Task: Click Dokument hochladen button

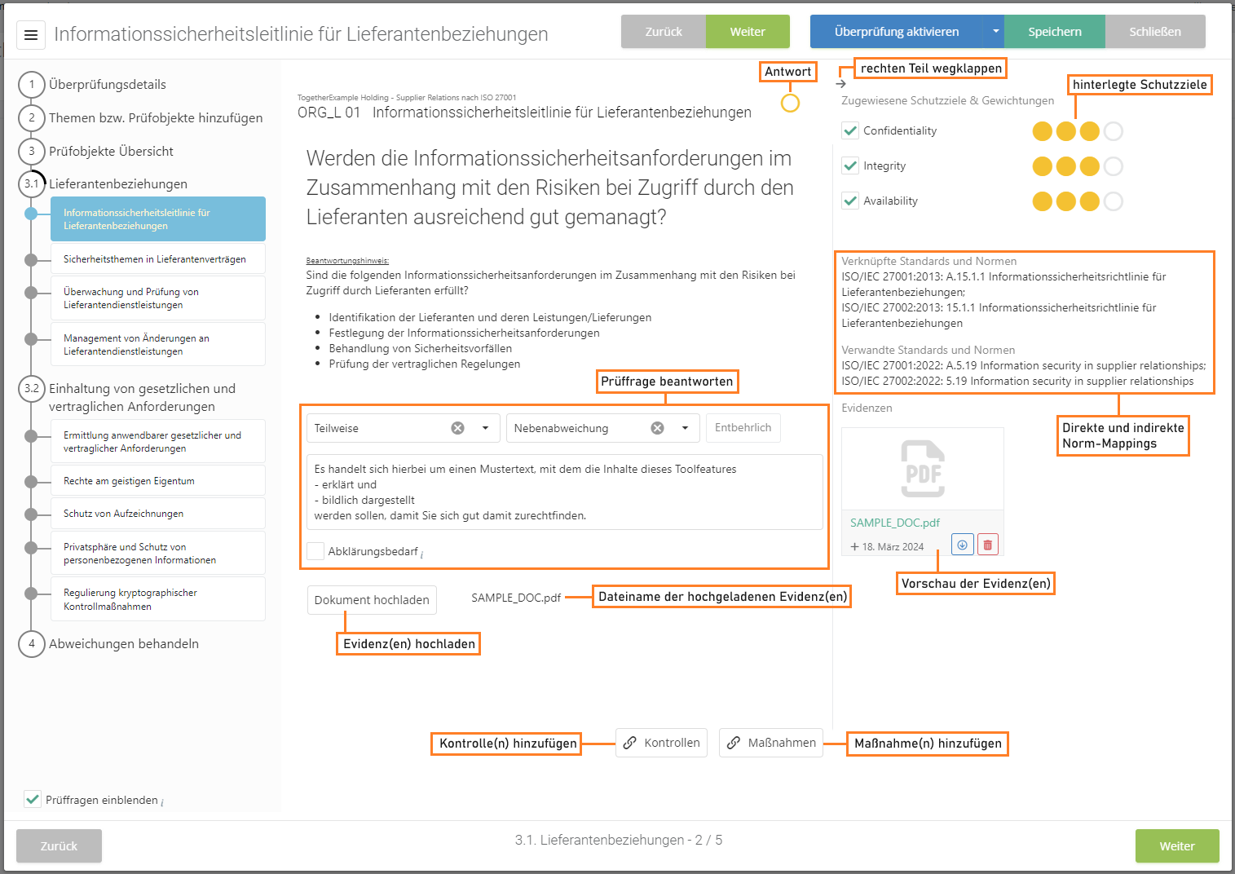Action: [372, 600]
